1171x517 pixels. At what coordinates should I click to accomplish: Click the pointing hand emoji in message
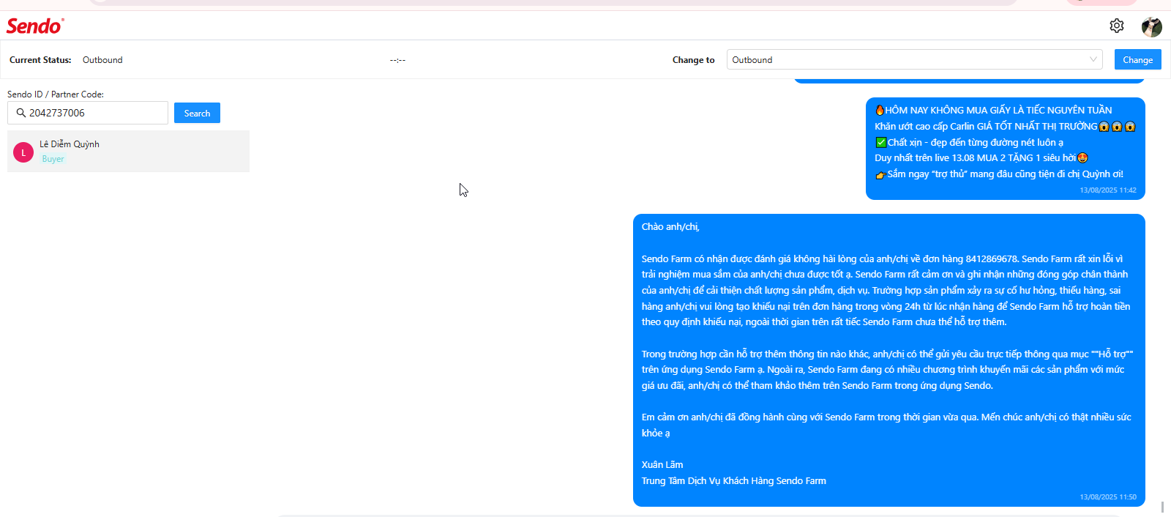point(881,175)
